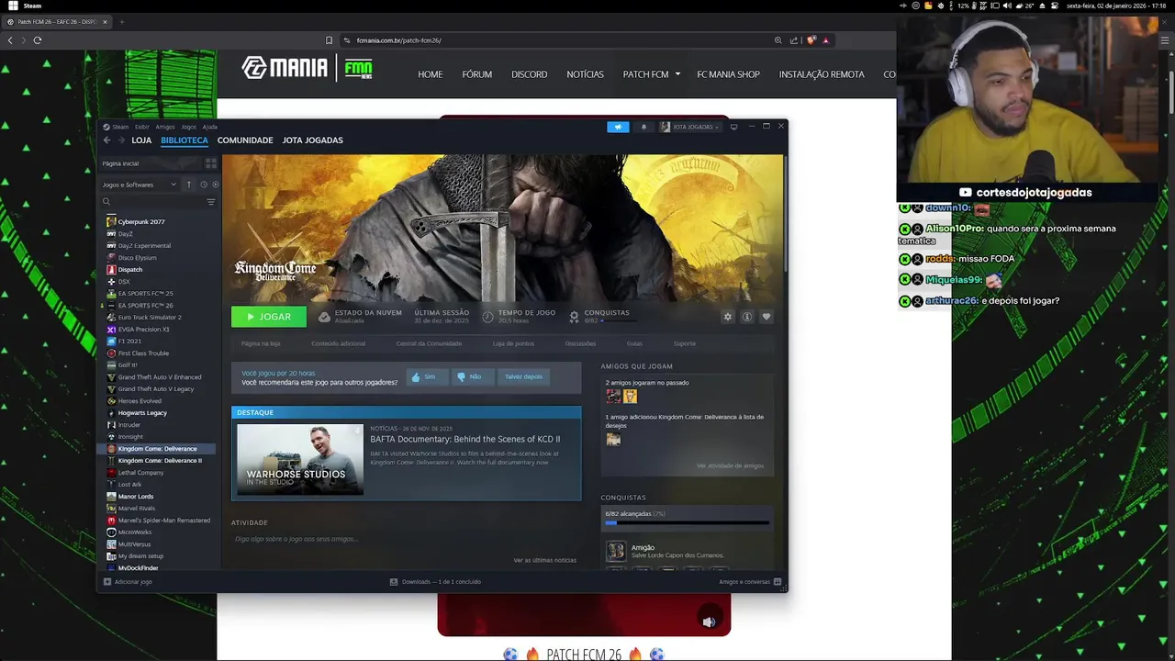This screenshot has width=1175, height=661.
Task: Open the JOTA JOGADAS profile tab
Action: pyautogui.click(x=312, y=140)
